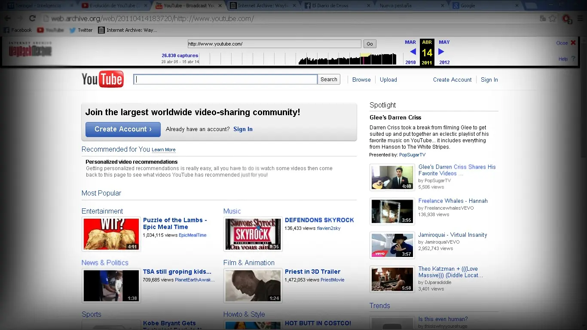Image resolution: width=587 pixels, height=330 pixels.
Task: Open DEFENDONS SKYROCK video thumbnail
Action: (x=253, y=234)
